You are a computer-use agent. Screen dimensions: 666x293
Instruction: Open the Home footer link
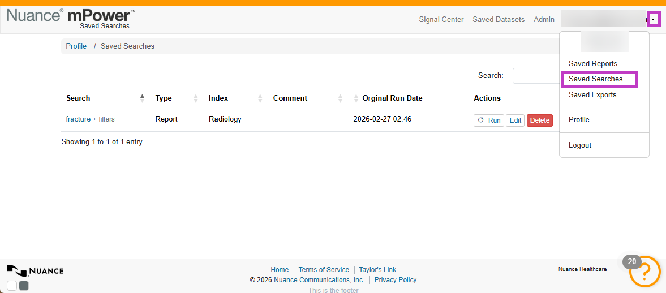click(x=280, y=270)
